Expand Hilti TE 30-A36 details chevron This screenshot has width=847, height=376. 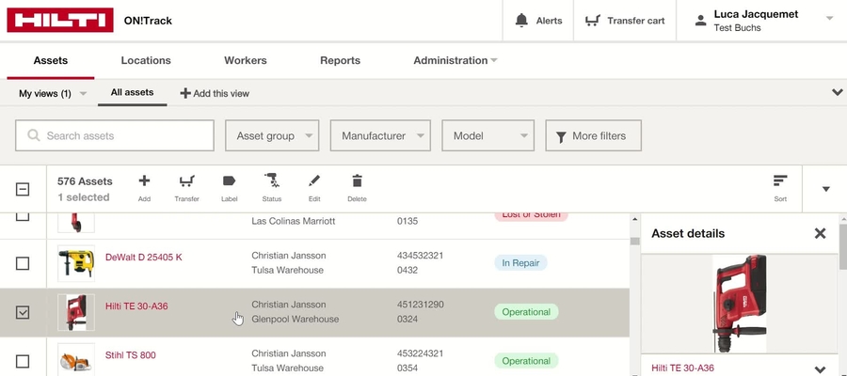click(820, 369)
